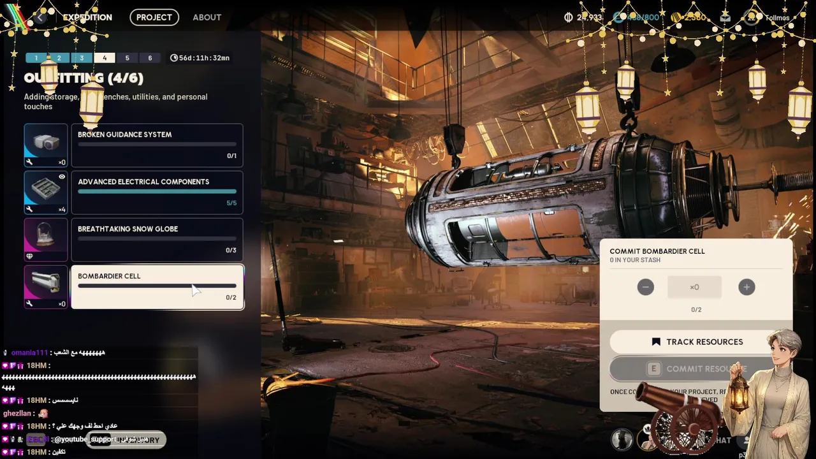Click the Breathtaking Snow Globe item thumbnail
The height and width of the screenshot is (459, 816).
point(46,240)
